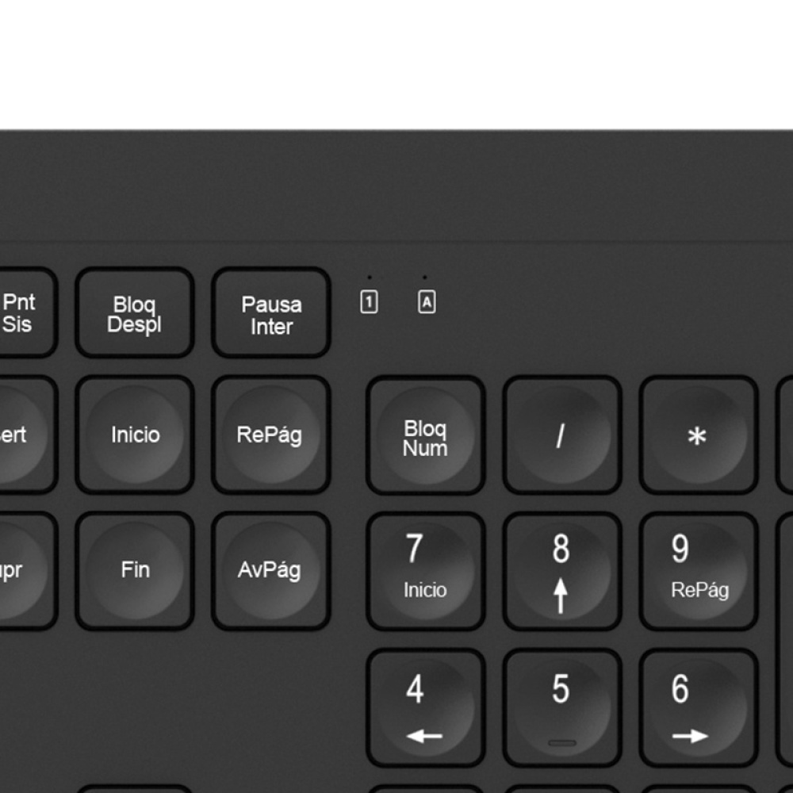Screen dimensions: 793x793
Task: Click the 8 up-arrow numpad key
Action: point(562,571)
